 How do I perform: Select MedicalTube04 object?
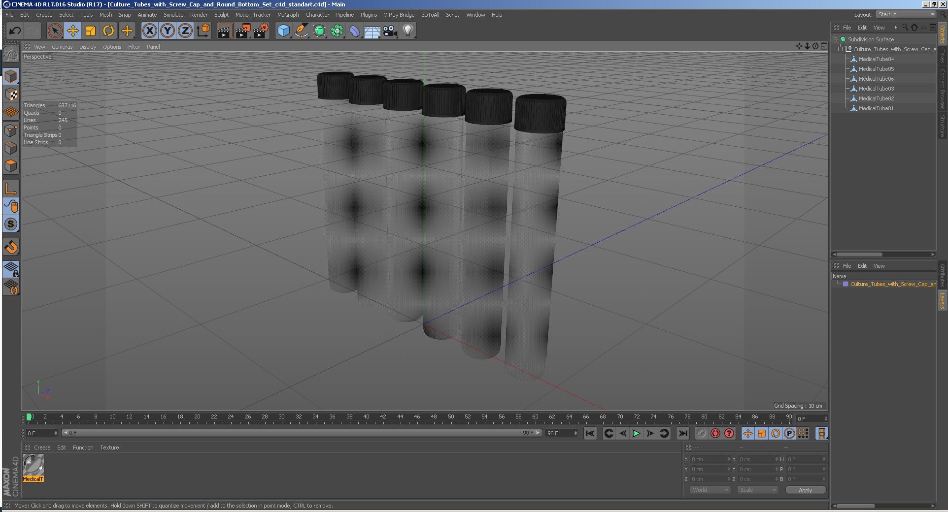pyautogui.click(x=876, y=59)
